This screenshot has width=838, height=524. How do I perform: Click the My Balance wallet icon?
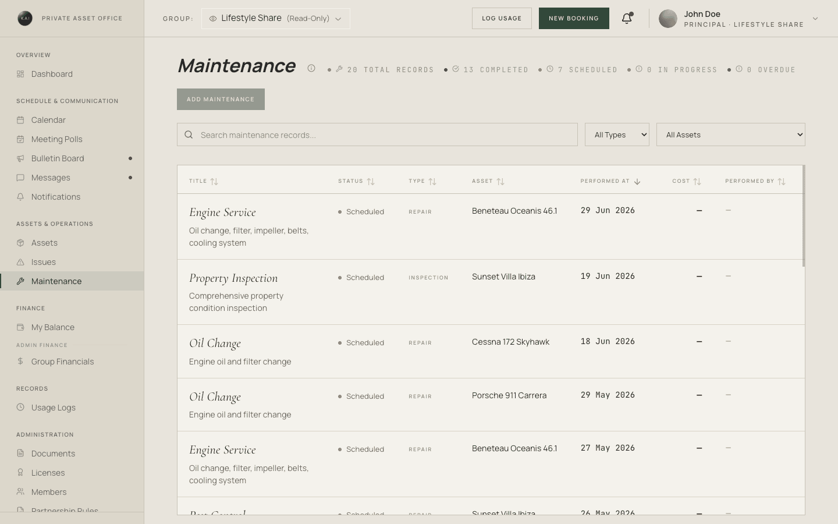20,327
